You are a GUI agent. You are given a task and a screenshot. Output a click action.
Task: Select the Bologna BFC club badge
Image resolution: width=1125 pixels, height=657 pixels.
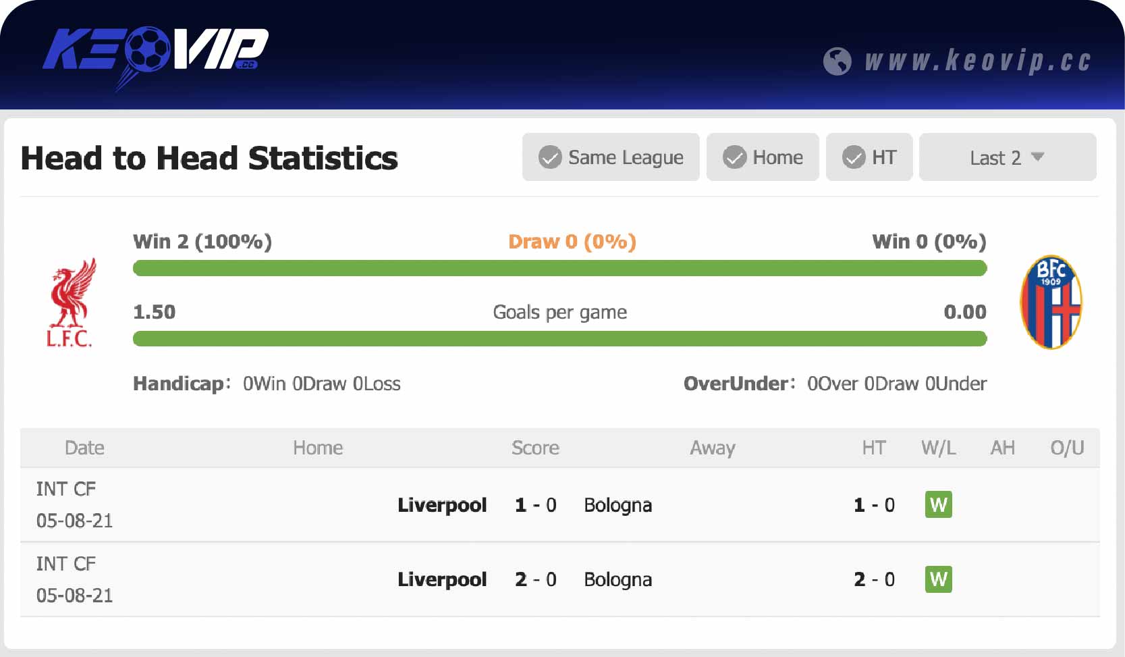1050,303
